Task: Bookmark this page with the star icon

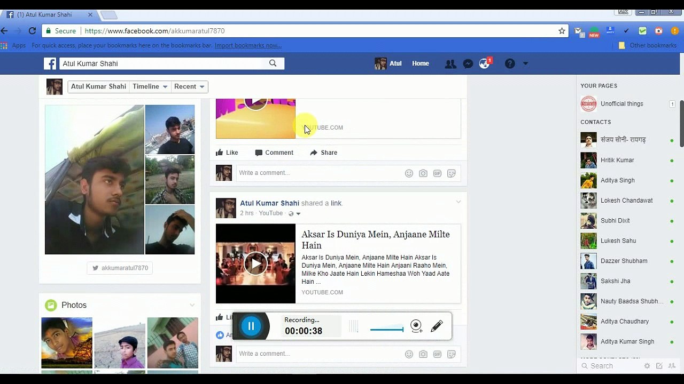Action: pos(562,31)
